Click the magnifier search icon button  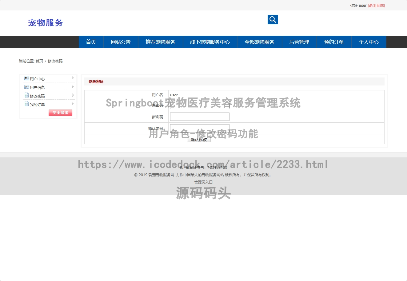273,19
